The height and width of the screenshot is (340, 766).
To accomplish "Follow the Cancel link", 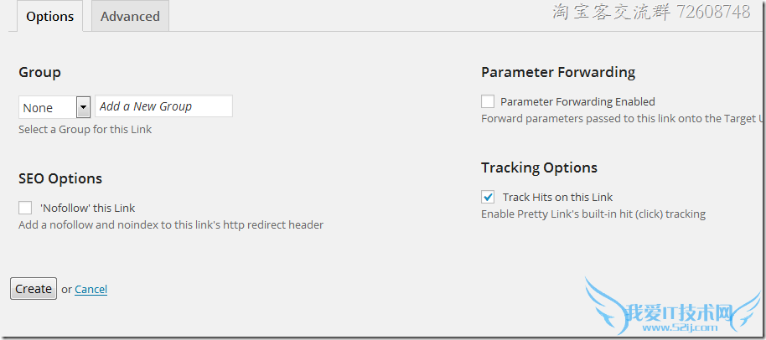I will [91, 289].
